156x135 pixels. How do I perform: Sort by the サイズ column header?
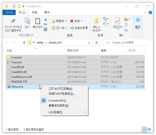(132, 51)
